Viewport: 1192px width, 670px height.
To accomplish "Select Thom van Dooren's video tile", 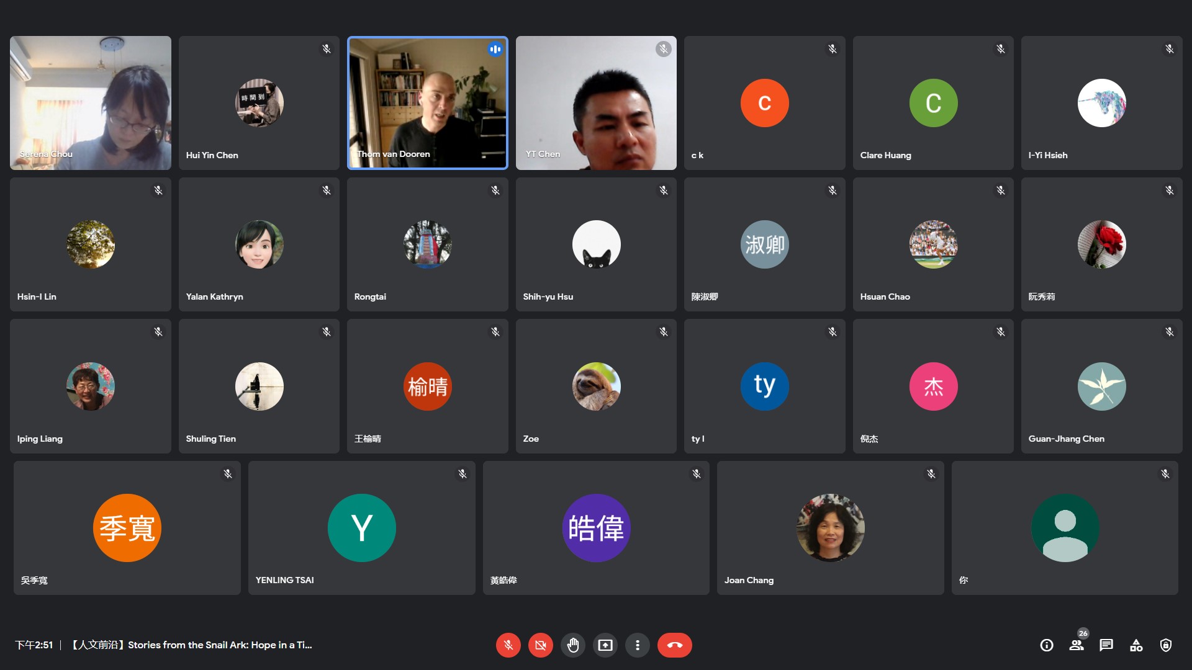I will point(428,103).
